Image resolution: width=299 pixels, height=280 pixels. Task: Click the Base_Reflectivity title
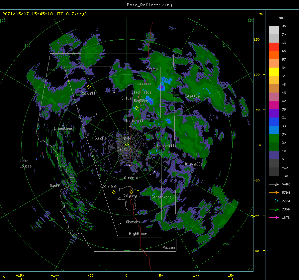pos(149,5)
